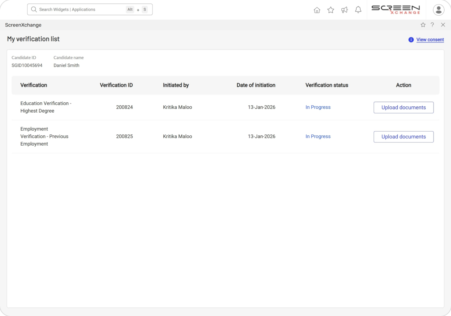The image size is (451, 316).
Task: Select the Education Verification - Highest Degree row
Action: [46, 107]
